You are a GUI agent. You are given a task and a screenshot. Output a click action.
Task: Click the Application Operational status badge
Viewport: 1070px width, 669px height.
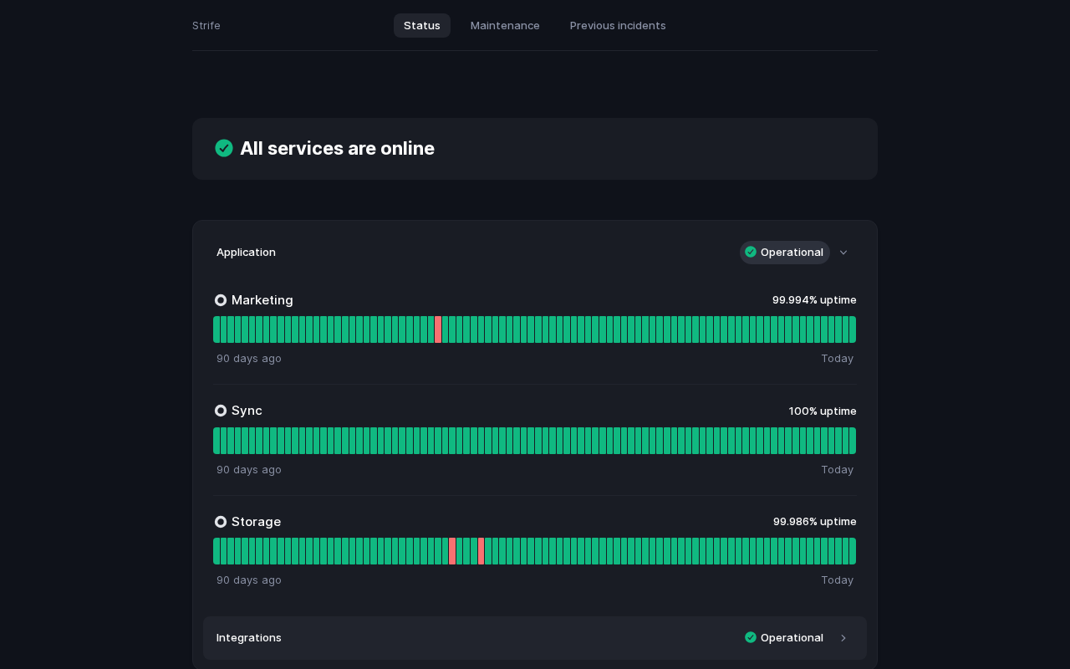(784, 253)
